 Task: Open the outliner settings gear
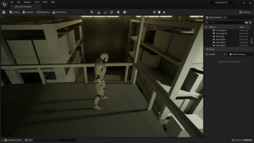[x=250, y=23]
